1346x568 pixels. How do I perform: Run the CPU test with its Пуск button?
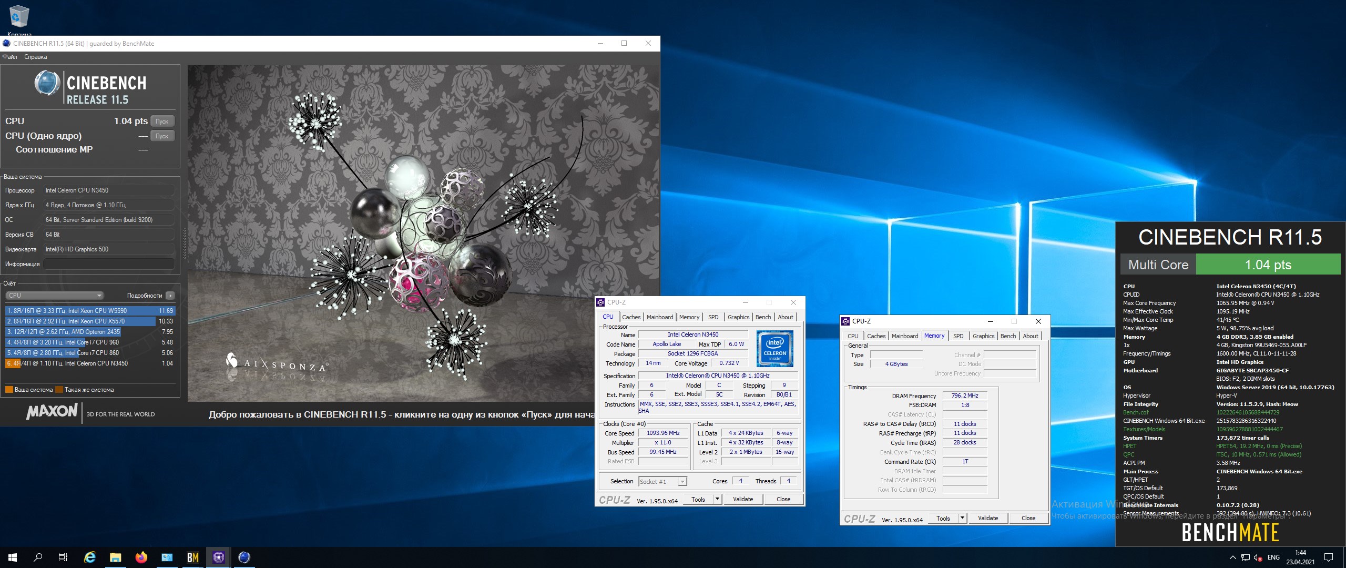tap(162, 121)
